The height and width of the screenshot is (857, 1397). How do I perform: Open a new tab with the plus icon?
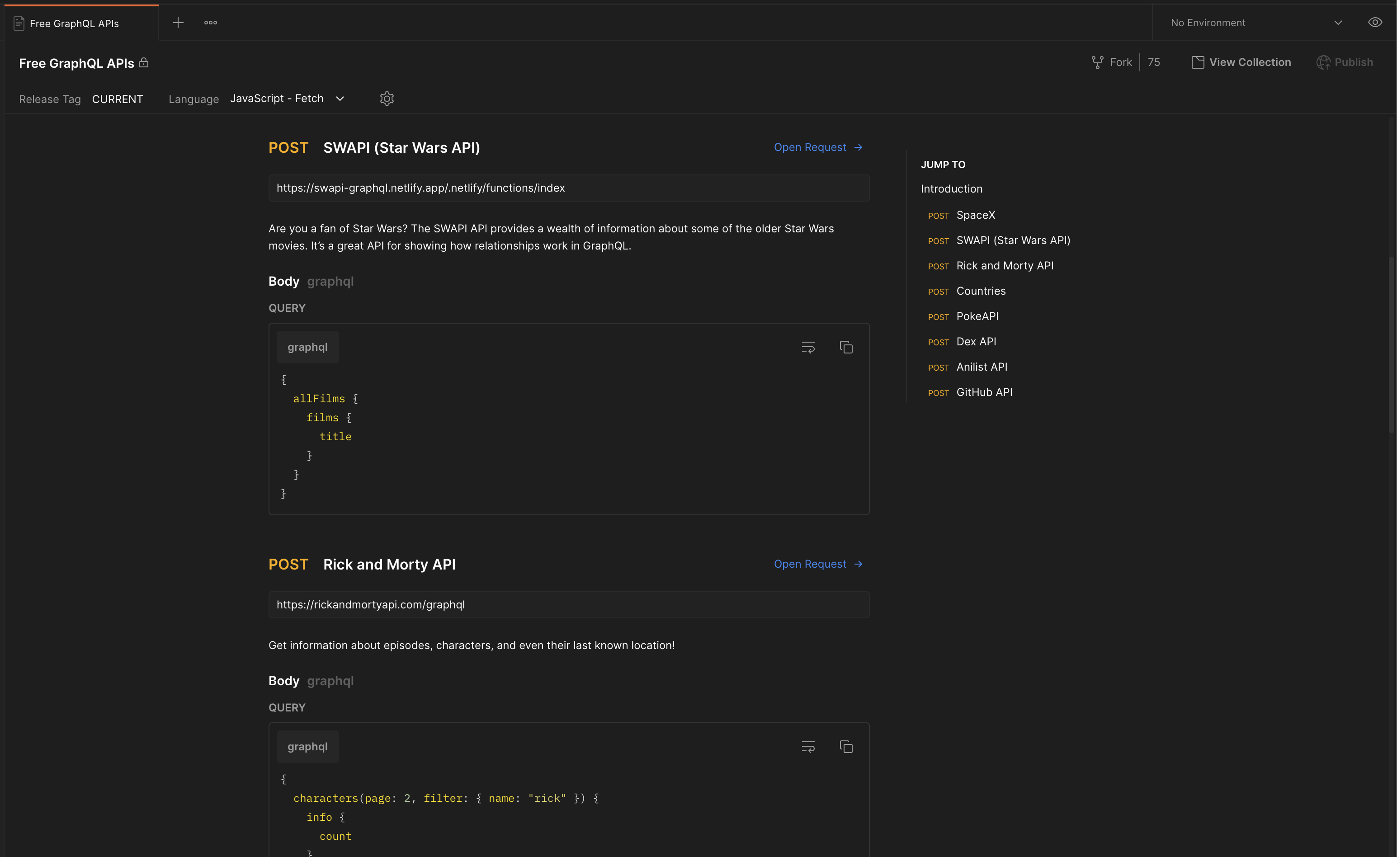point(178,23)
